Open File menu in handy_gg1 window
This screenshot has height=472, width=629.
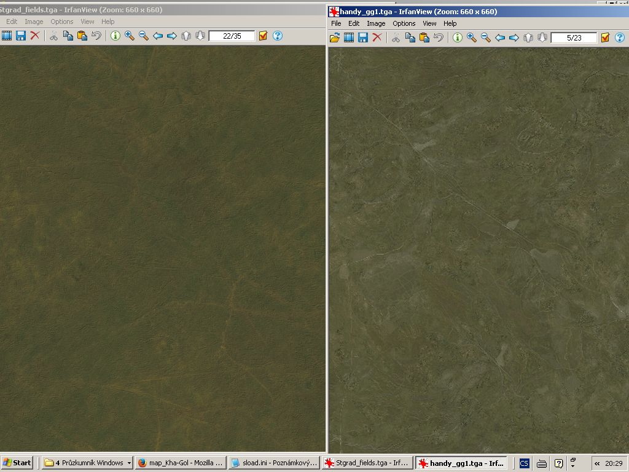(336, 24)
